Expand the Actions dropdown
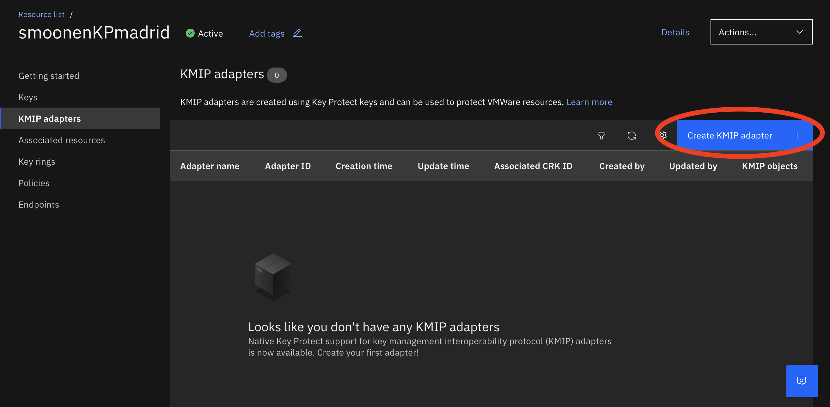The height and width of the screenshot is (407, 830). tap(761, 32)
